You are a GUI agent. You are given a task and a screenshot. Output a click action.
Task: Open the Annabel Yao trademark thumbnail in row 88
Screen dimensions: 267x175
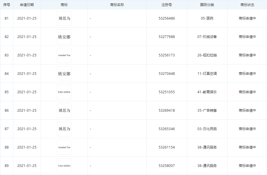(64, 147)
